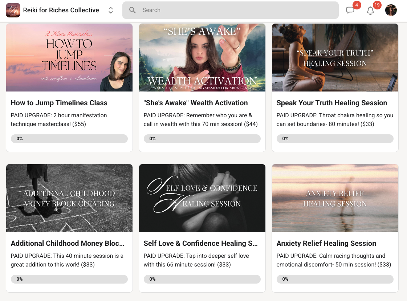Screen dimensions: 407x301
Task: Open the Reiki for Riches Collective title
Action: [x=61, y=10]
